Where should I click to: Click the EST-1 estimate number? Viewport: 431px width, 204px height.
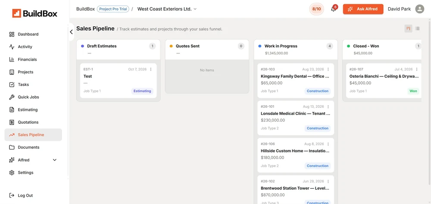point(88,69)
